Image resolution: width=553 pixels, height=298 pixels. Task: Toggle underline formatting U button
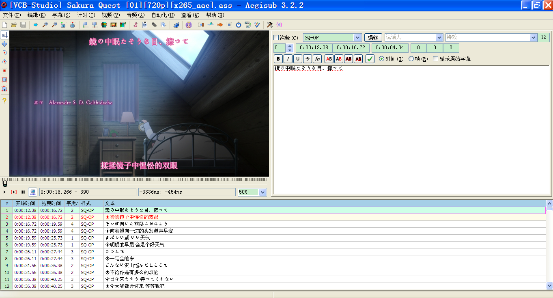(297, 59)
